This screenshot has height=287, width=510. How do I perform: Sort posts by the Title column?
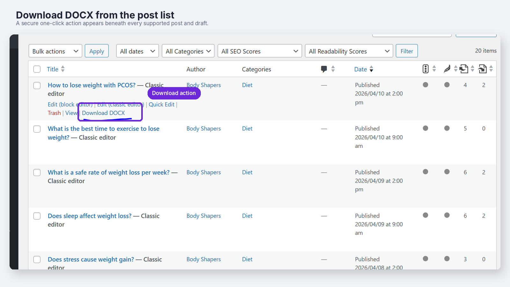coord(56,69)
